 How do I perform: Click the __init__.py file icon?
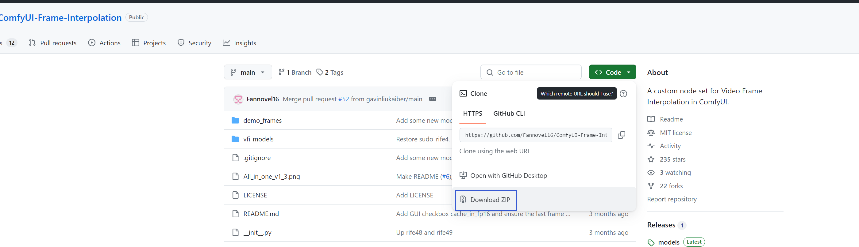[235, 232]
